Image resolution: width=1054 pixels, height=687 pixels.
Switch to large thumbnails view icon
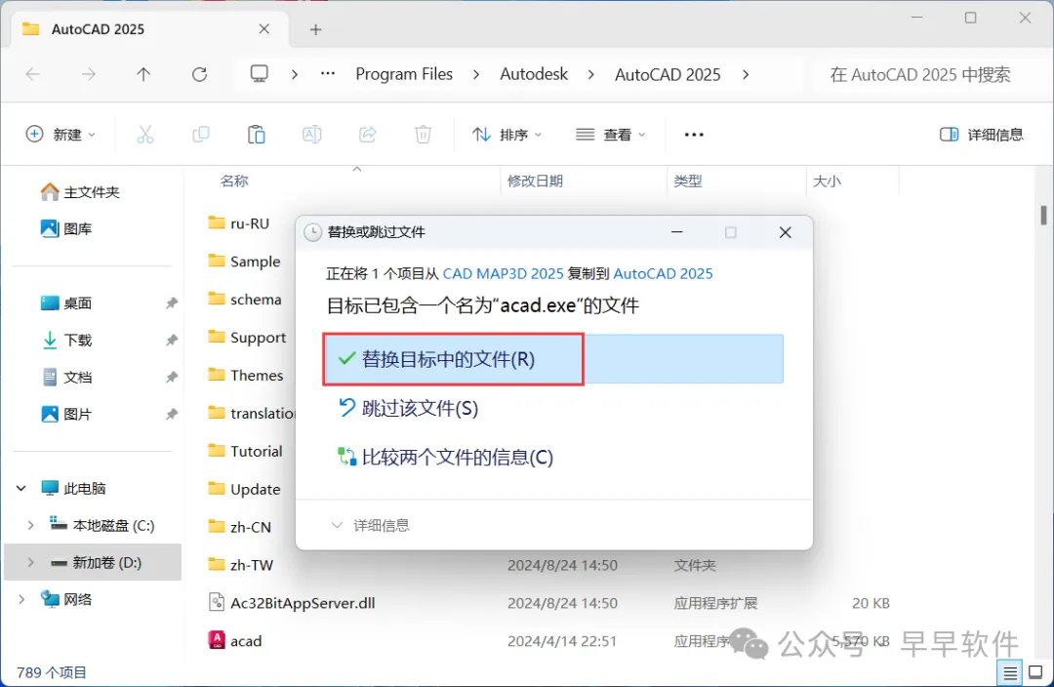tap(1035, 672)
